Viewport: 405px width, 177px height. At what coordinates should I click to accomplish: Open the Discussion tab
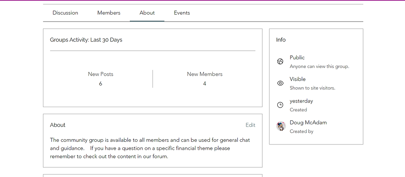point(65,13)
